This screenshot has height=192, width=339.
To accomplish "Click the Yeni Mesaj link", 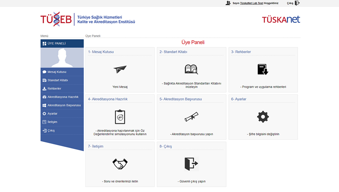I will 120,87.
